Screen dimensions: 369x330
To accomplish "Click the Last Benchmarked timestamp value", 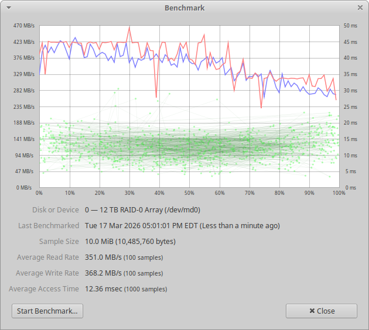I will [182, 225].
